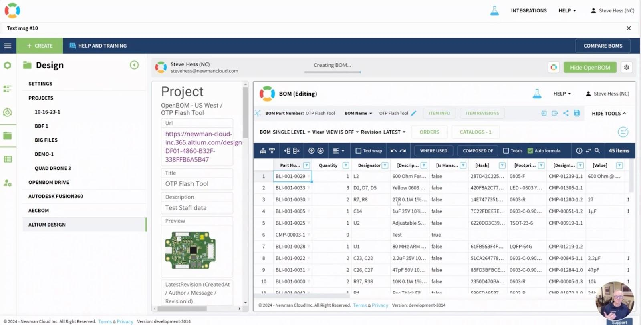This screenshot has height=325, width=641.
Task: Open the info icon in grid toolbar
Action: tap(579, 151)
